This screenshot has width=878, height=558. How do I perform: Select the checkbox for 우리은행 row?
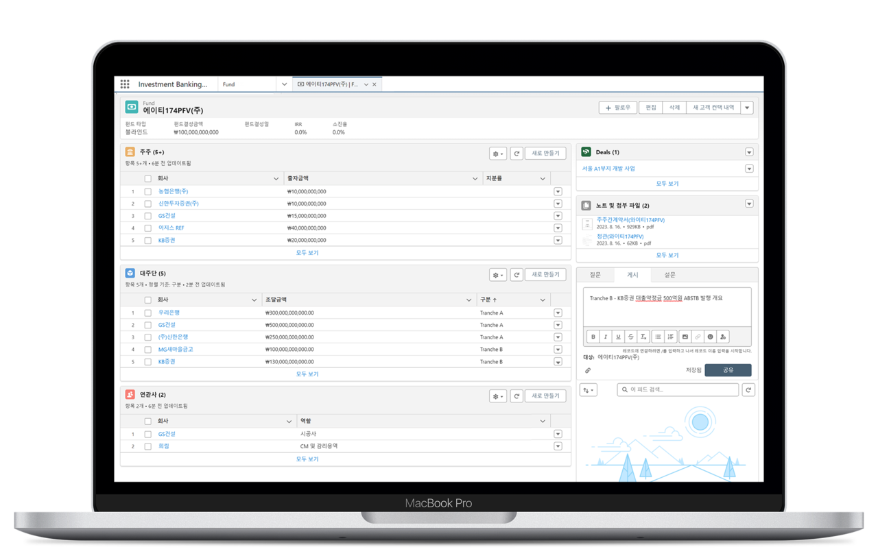[147, 313]
